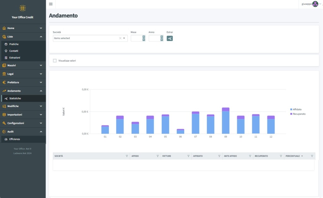Open Pratiche in the sidebar
The width and height of the screenshot is (323, 198).
(x=14, y=44)
